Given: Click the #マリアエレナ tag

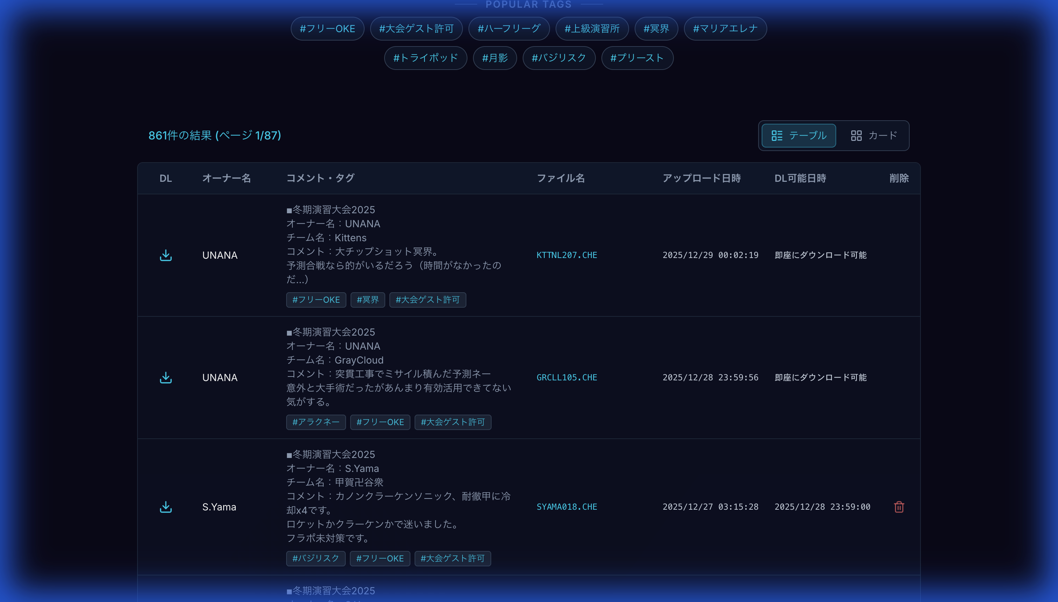Looking at the screenshot, I should 725,29.
